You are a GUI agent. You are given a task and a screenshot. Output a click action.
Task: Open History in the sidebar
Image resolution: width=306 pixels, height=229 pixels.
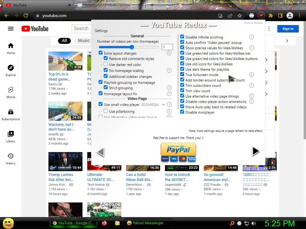click(11, 159)
